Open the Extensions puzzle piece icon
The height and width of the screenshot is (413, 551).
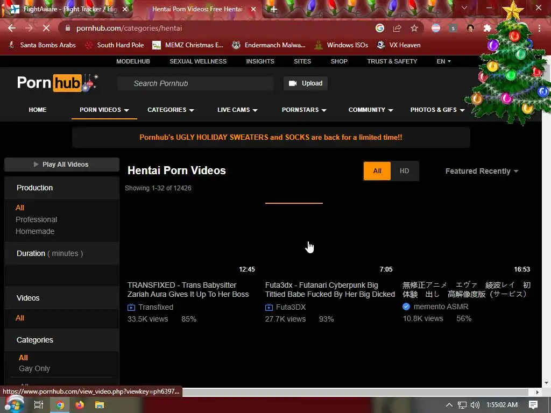click(x=488, y=28)
